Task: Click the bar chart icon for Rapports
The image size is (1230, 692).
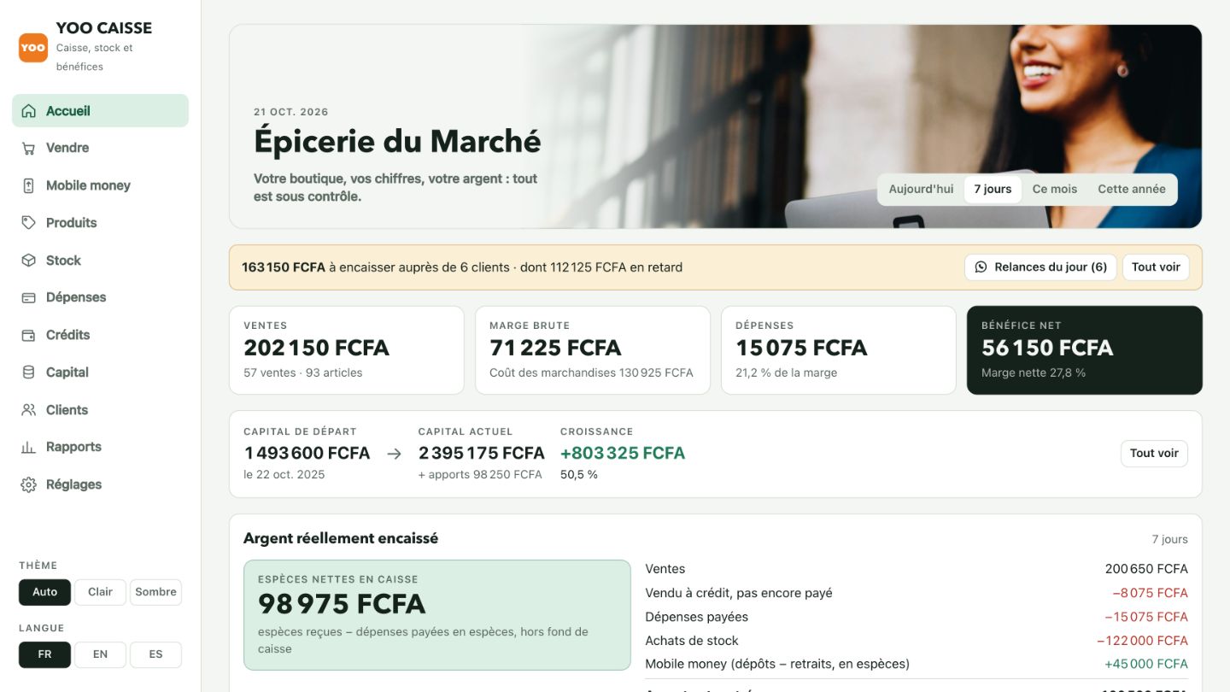Action: [x=29, y=448]
